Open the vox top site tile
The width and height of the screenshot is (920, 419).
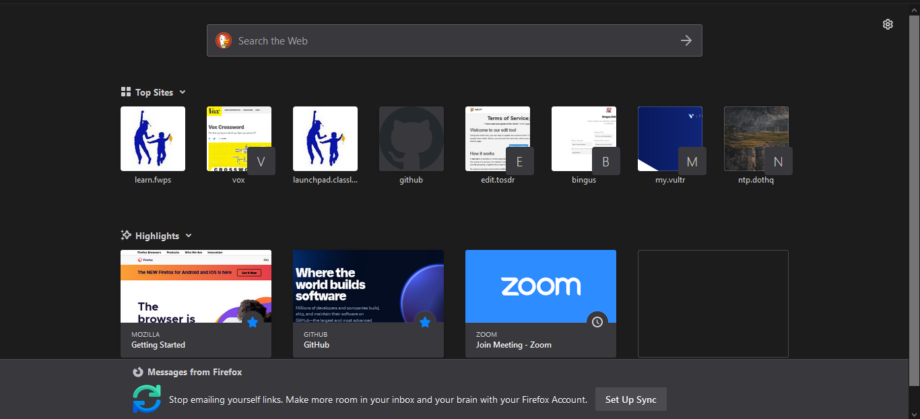(239, 139)
